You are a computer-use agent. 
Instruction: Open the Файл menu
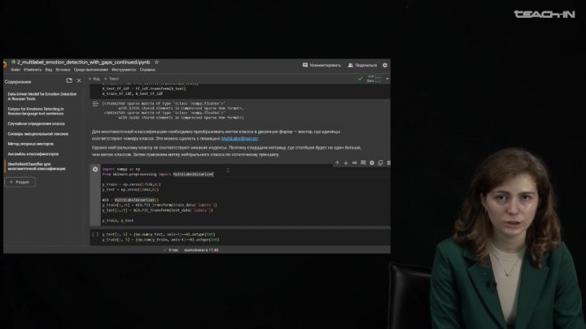(15, 70)
